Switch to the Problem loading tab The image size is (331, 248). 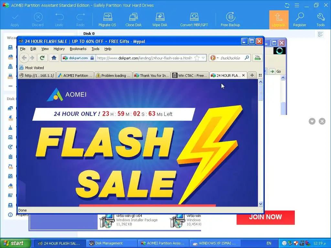click(x=113, y=76)
